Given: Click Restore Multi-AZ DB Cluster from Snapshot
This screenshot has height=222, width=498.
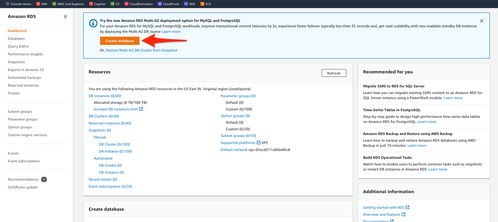Looking at the screenshot, I should point(142,50).
